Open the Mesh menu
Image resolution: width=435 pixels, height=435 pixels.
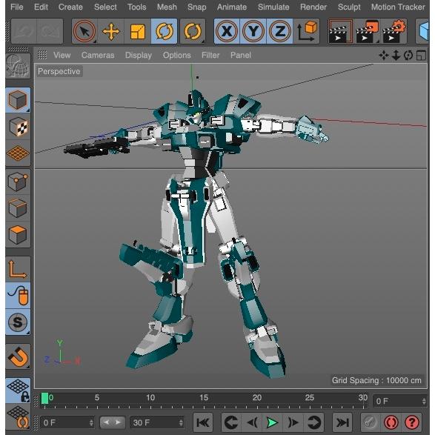(x=167, y=7)
